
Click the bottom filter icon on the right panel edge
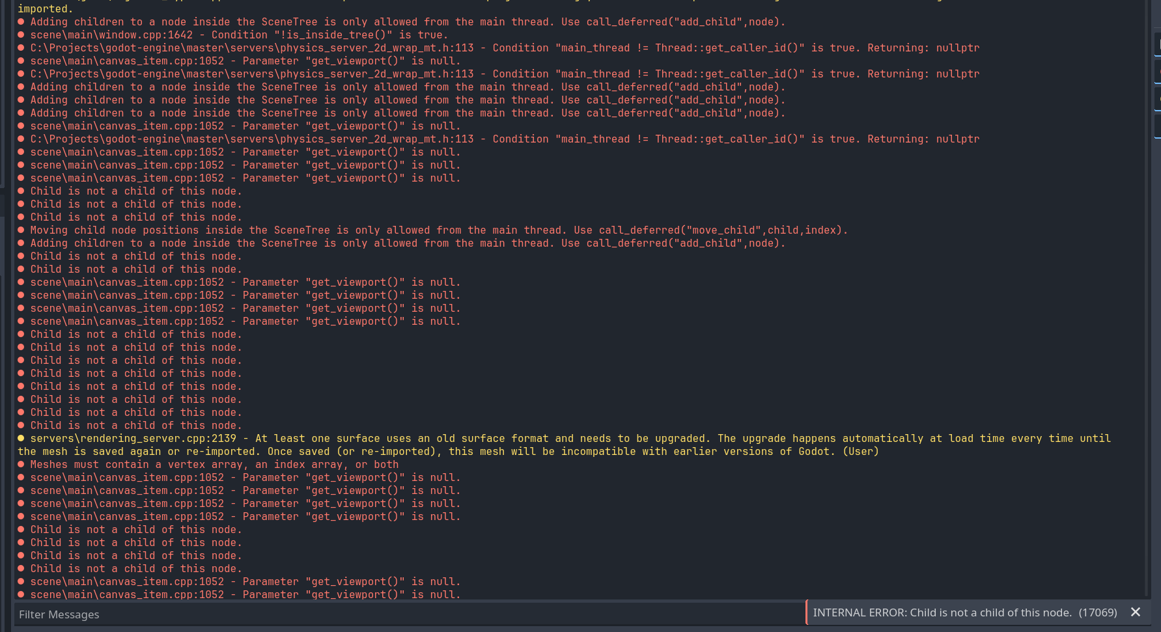coord(1158,127)
